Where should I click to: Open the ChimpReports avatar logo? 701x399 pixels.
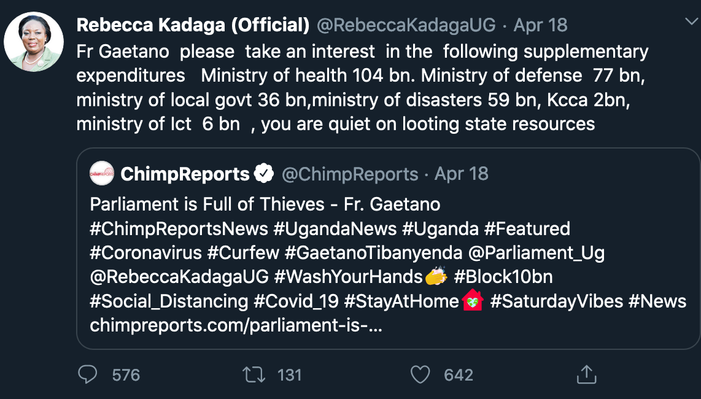[x=102, y=173]
